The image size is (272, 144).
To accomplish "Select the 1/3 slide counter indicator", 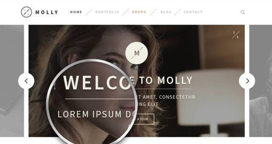I will click(236, 35).
